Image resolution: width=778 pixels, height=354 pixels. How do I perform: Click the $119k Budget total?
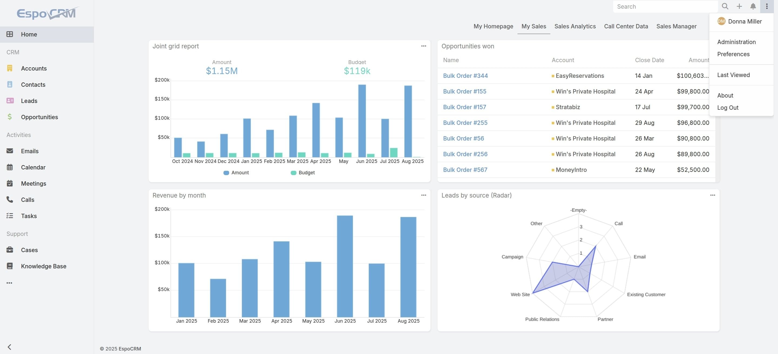pyautogui.click(x=357, y=71)
